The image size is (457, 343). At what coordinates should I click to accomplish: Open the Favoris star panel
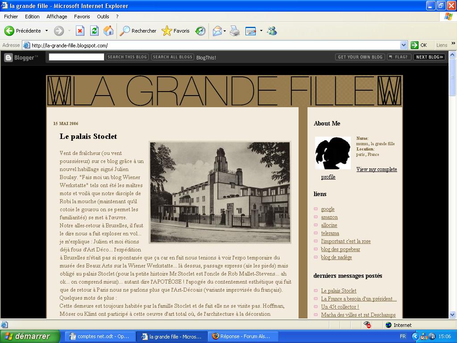pyautogui.click(x=175, y=31)
